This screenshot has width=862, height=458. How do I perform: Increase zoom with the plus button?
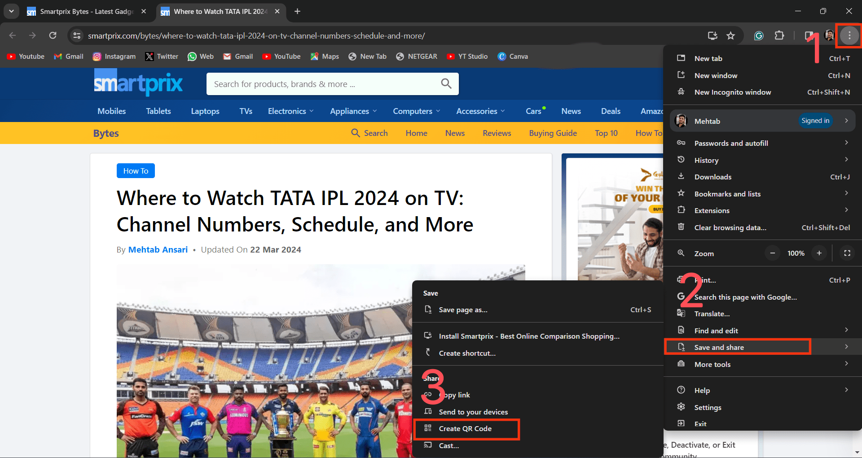tap(819, 253)
